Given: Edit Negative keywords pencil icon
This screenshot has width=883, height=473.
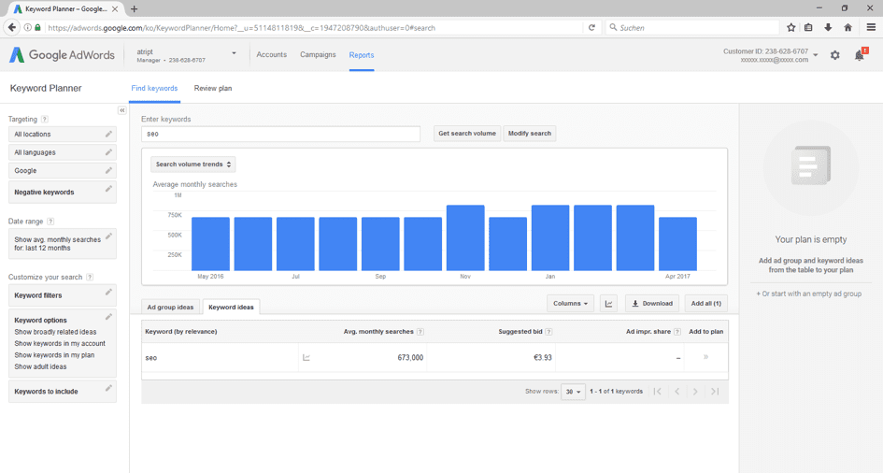Looking at the screenshot, I should 108,189.
